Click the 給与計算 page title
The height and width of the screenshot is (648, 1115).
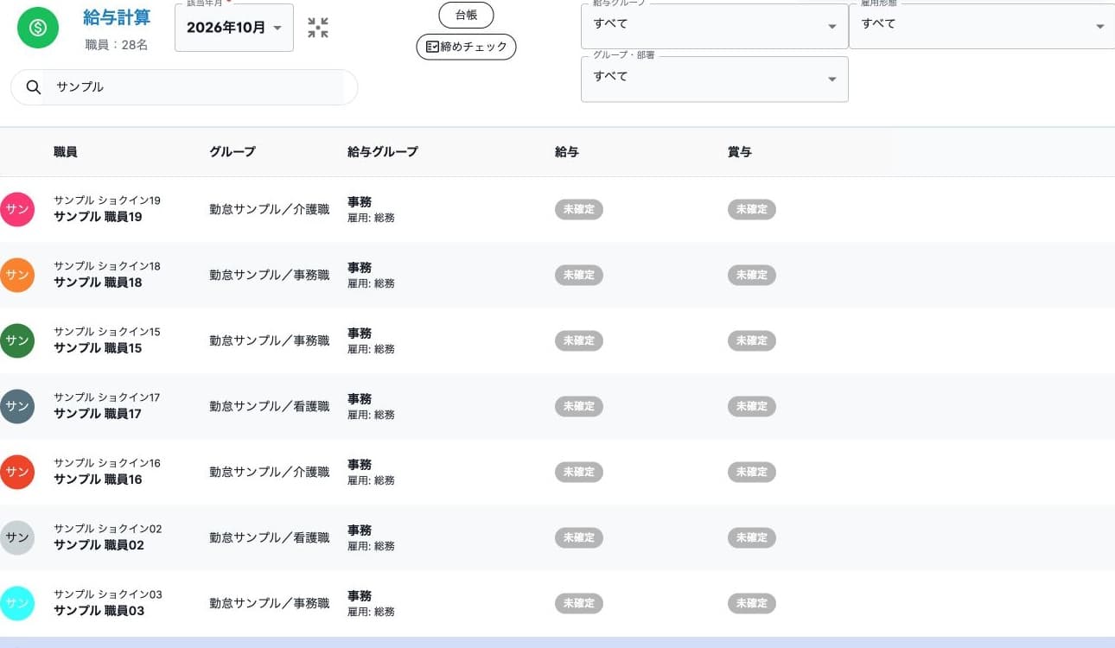tap(117, 18)
